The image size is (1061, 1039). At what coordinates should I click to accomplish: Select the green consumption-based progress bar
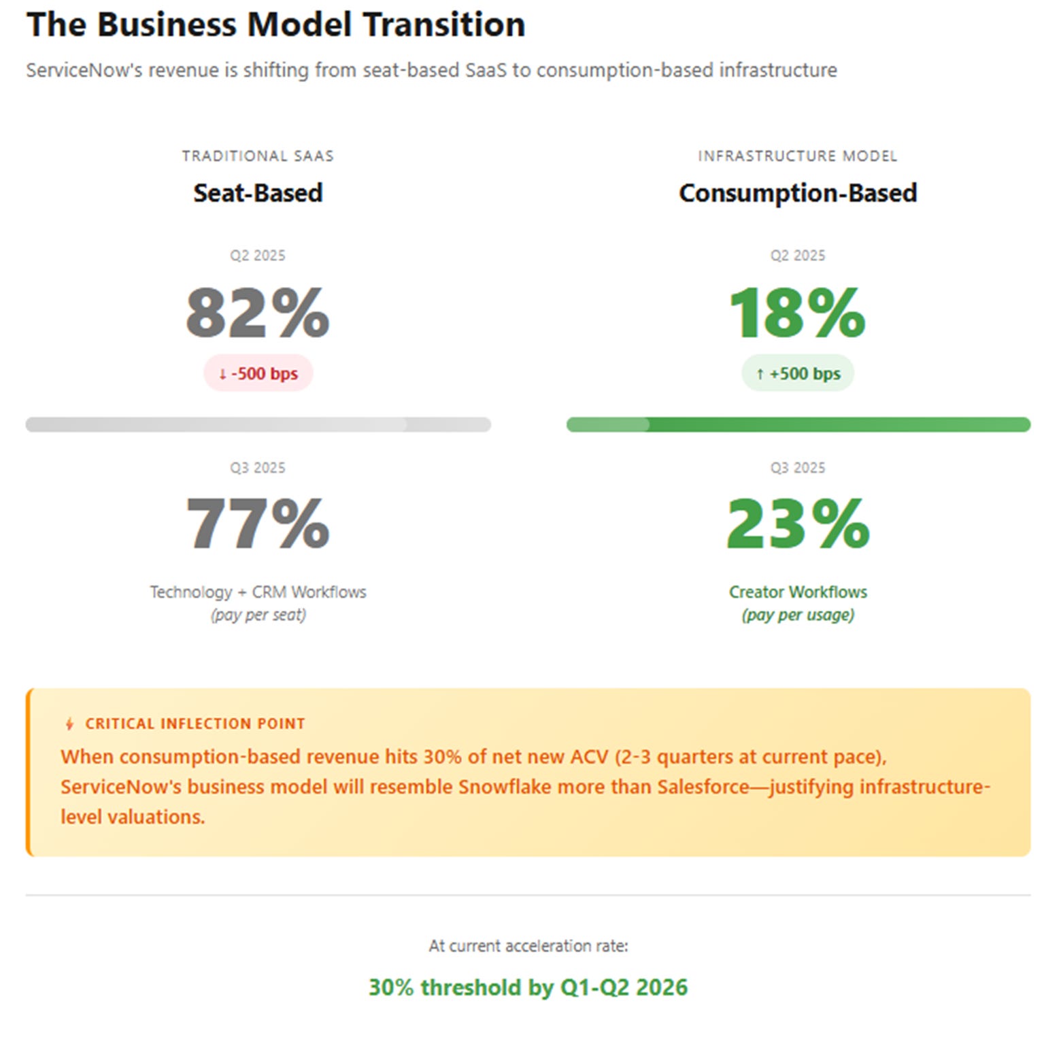[798, 424]
